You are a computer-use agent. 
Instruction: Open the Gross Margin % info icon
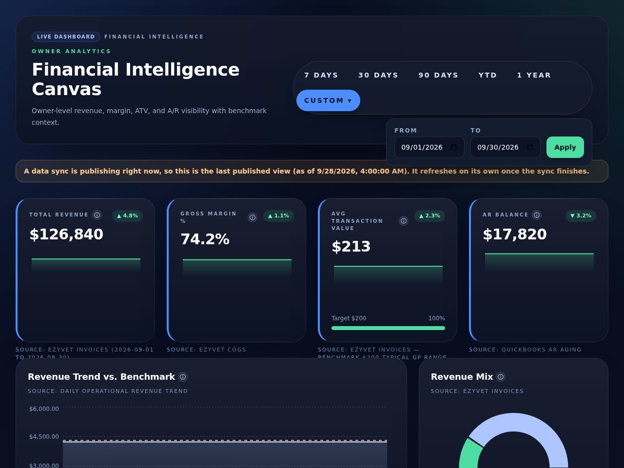(253, 217)
